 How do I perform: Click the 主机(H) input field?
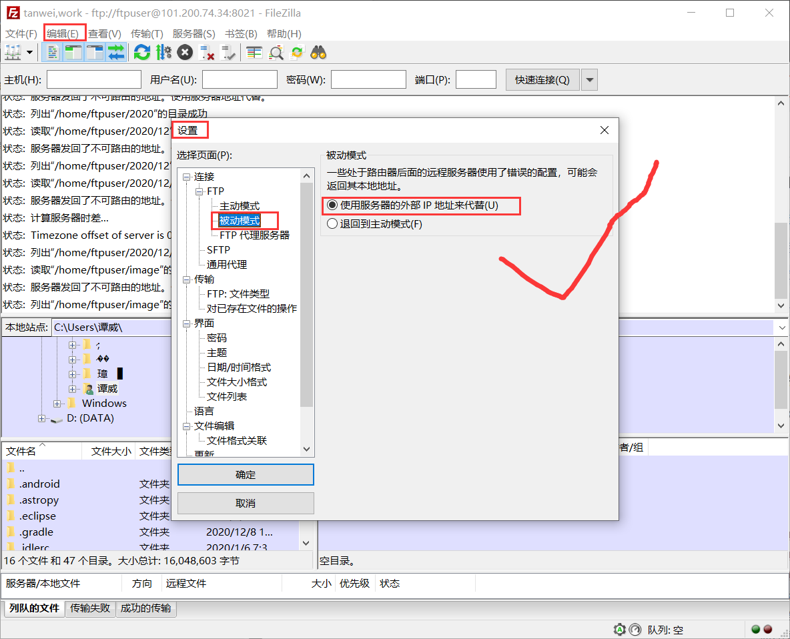pyautogui.click(x=93, y=79)
